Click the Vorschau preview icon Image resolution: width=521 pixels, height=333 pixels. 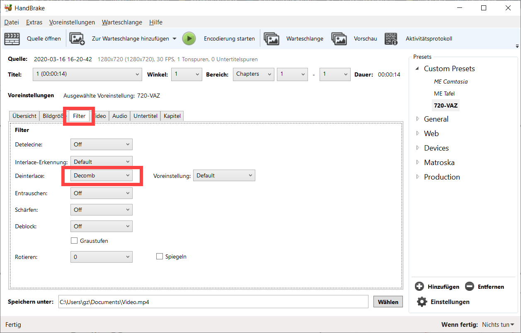pyautogui.click(x=339, y=38)
